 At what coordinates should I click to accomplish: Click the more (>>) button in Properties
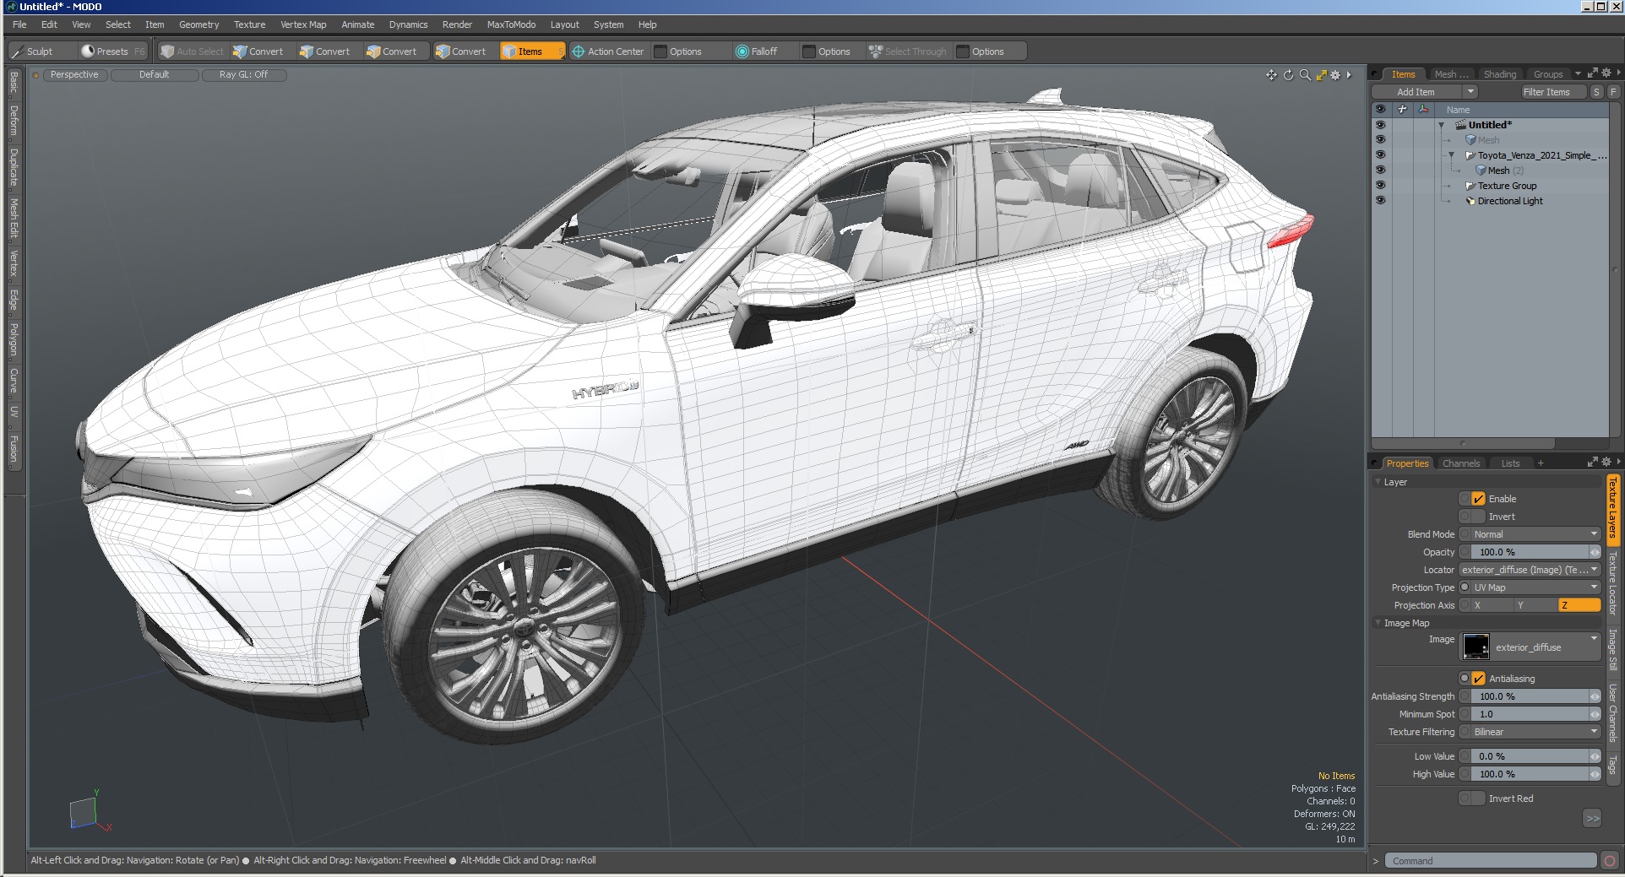click(x=1592, y=818)
